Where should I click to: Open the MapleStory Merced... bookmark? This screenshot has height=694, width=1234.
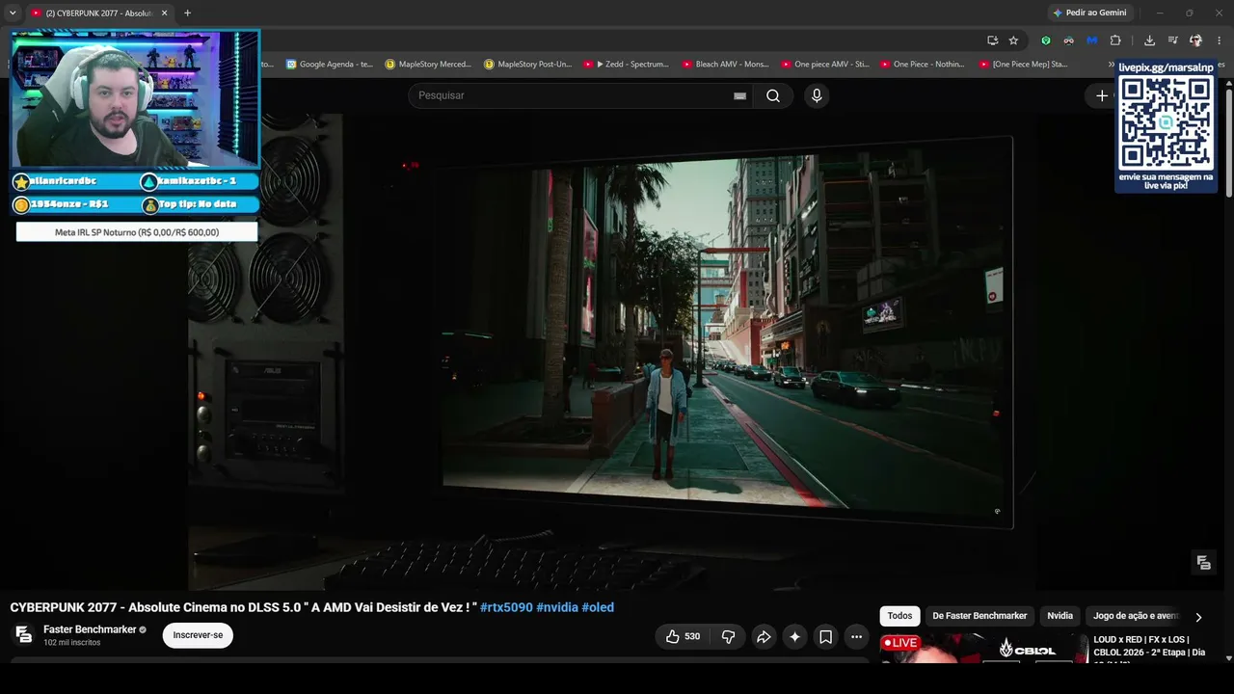click(x=428, y=65)
